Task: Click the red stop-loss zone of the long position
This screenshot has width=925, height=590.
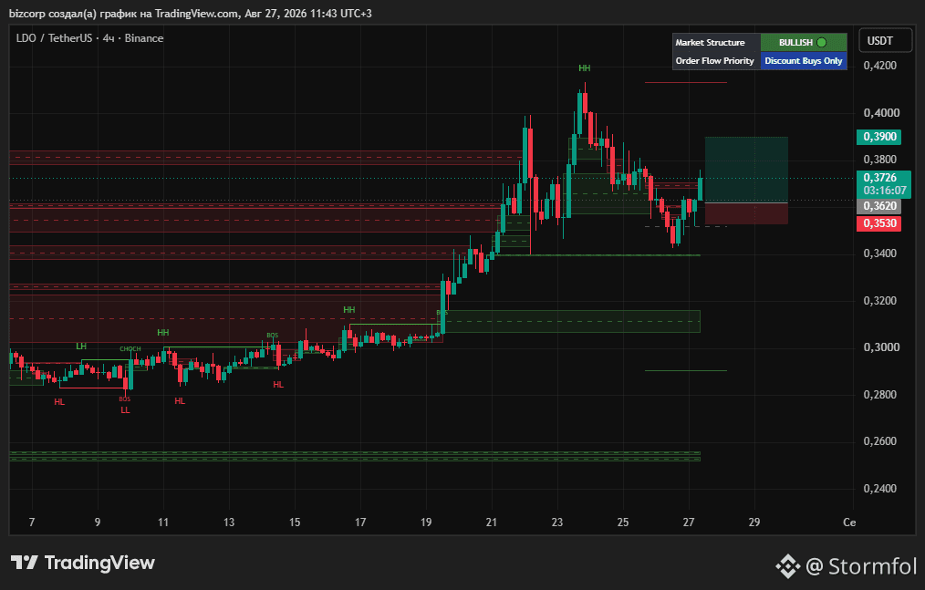Action: click(x=746, y=213)
